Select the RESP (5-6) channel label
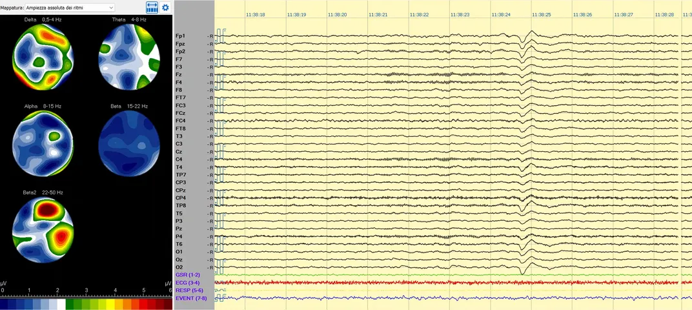 click(x=189, y=290)
